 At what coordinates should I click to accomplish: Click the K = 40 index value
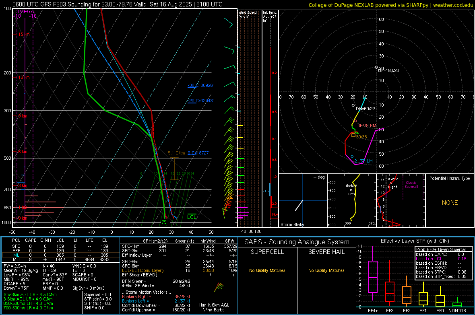[x=49, y=266]
